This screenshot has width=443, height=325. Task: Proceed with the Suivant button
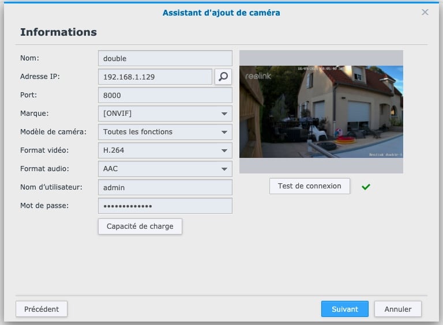coord(345,309)
